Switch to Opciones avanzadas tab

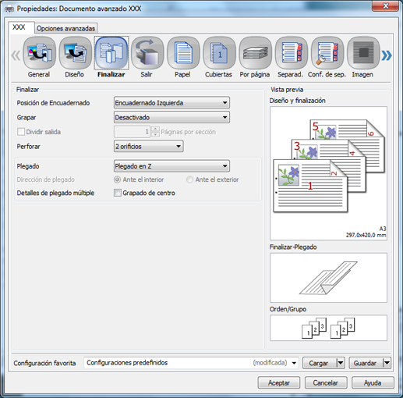point(65,28)
